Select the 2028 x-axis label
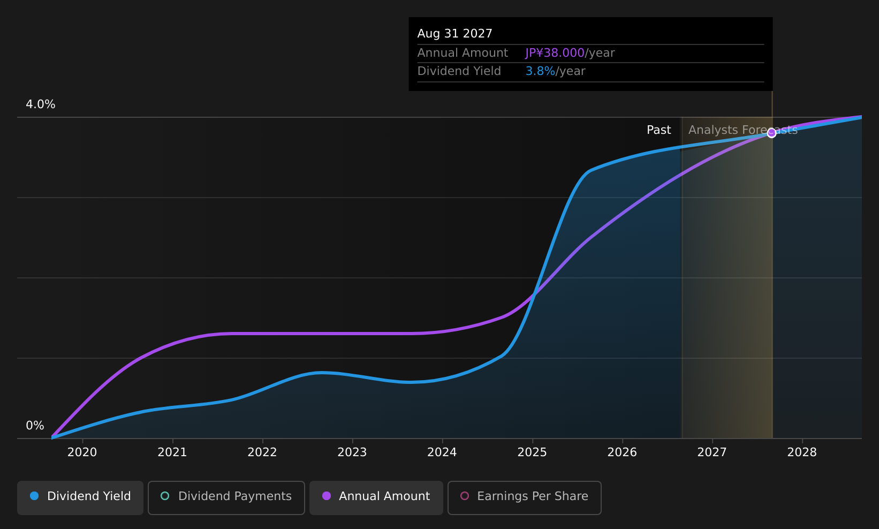This screenshot has width=879, height=529. pyautogui.click(x=802, y=452)
